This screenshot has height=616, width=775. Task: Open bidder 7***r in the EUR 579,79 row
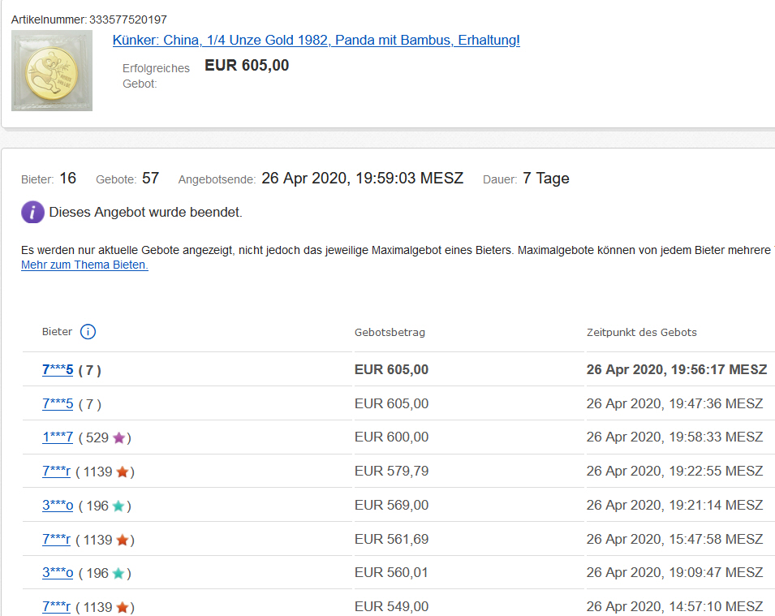coord(56,472)
